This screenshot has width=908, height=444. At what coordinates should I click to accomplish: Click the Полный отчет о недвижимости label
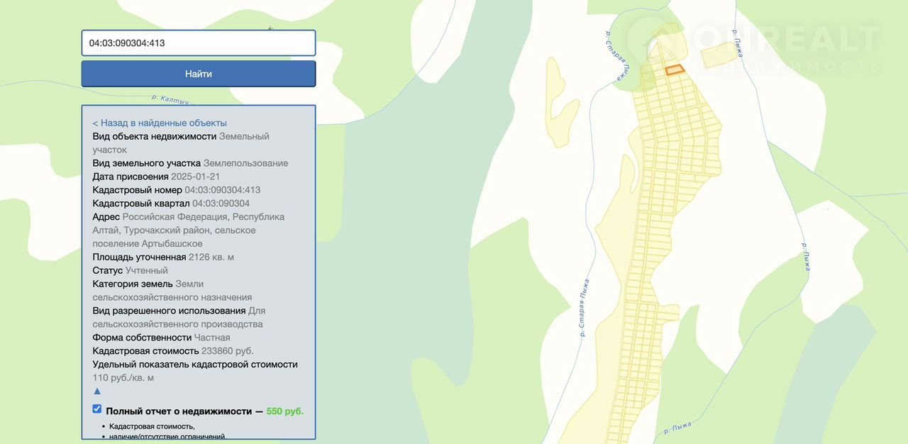(x=179, y=411)
